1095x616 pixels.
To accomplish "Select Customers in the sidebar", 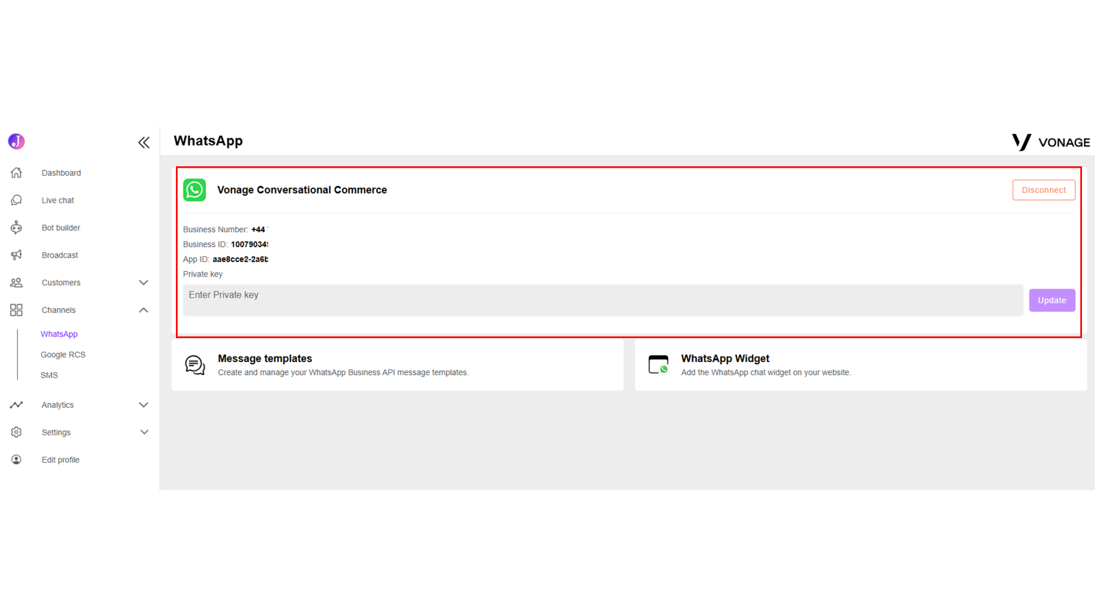I will 61,282.
